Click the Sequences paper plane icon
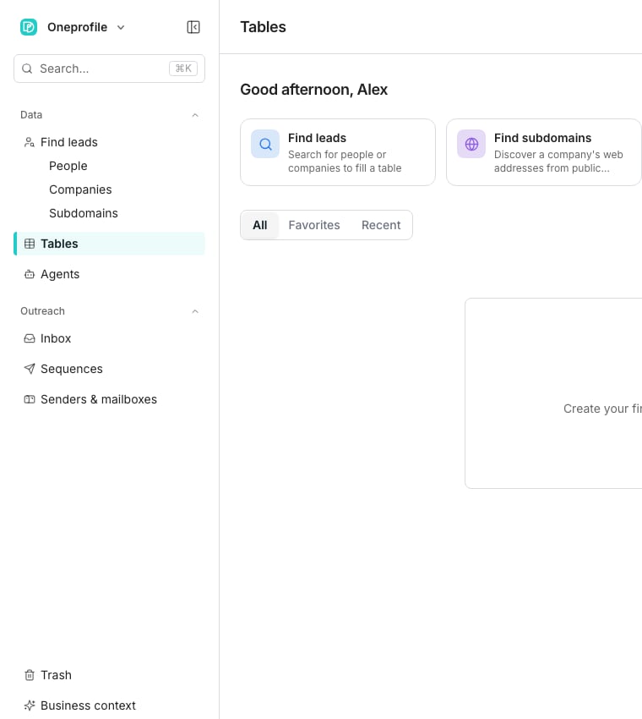 [30, 369]
